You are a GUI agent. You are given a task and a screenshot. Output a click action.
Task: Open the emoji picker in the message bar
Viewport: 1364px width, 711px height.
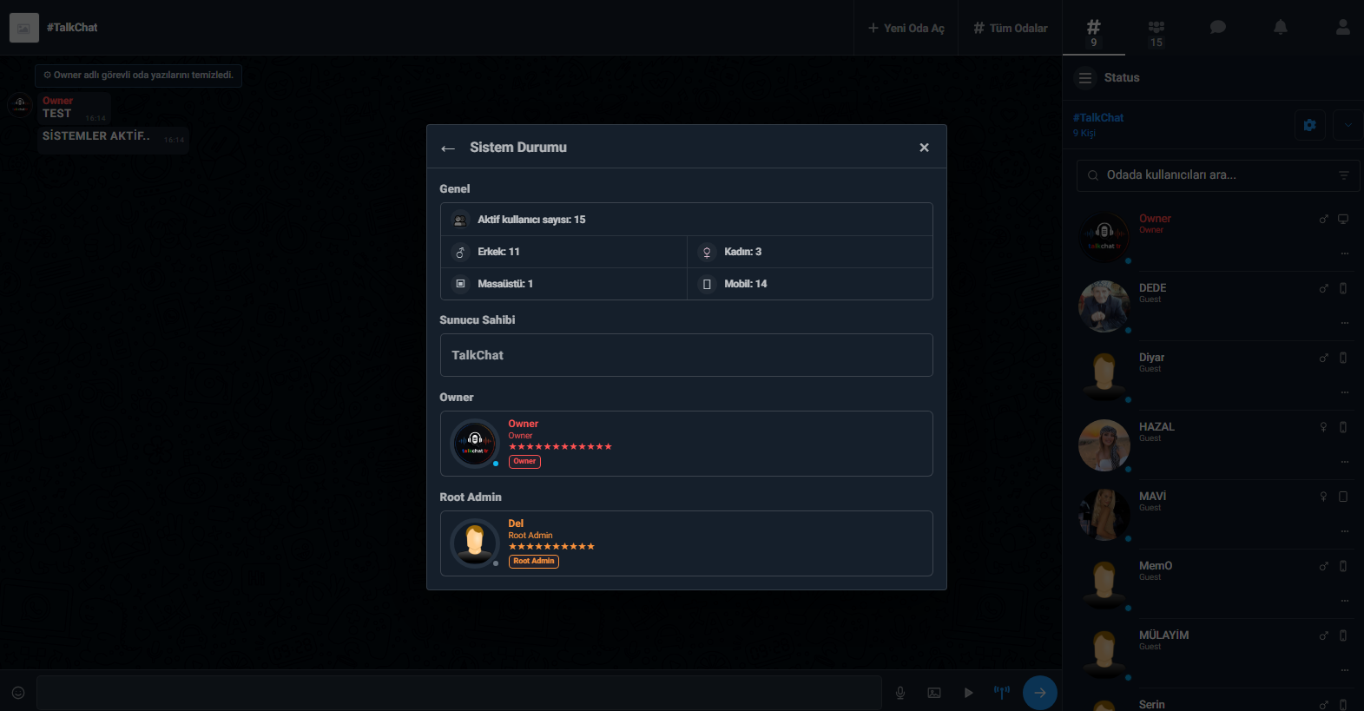click(18, 693)
